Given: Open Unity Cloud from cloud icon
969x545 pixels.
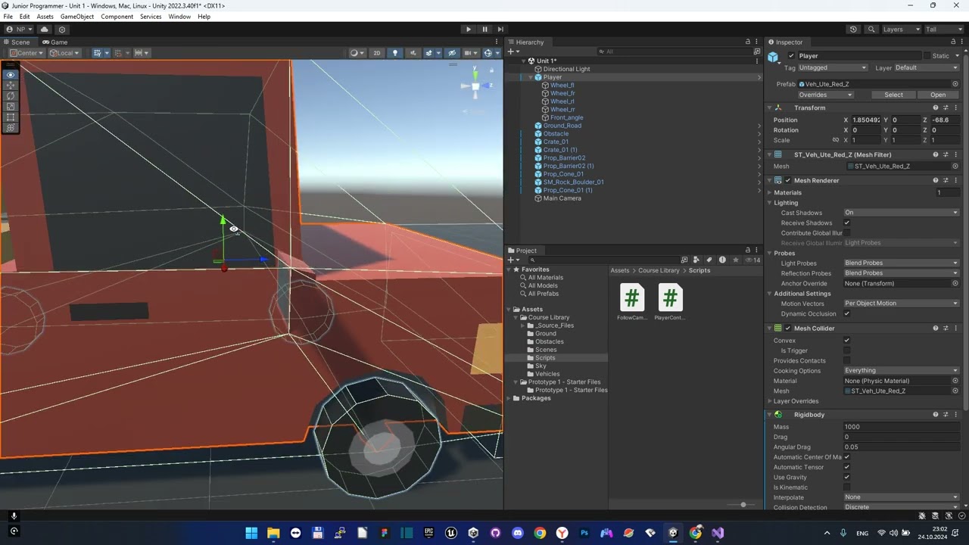Looking at the screenshot, I should pos(44,30).
